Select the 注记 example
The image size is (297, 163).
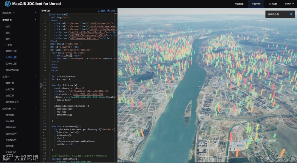tap(8, 26)
